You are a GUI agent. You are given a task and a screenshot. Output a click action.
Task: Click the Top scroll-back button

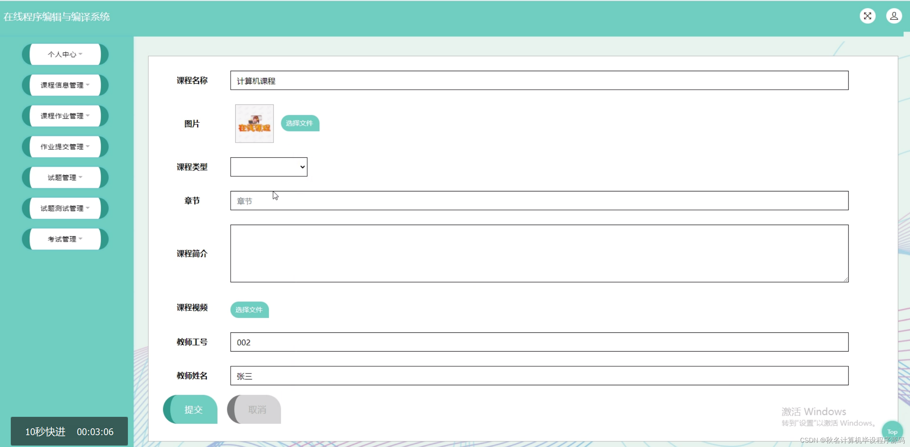892,431
